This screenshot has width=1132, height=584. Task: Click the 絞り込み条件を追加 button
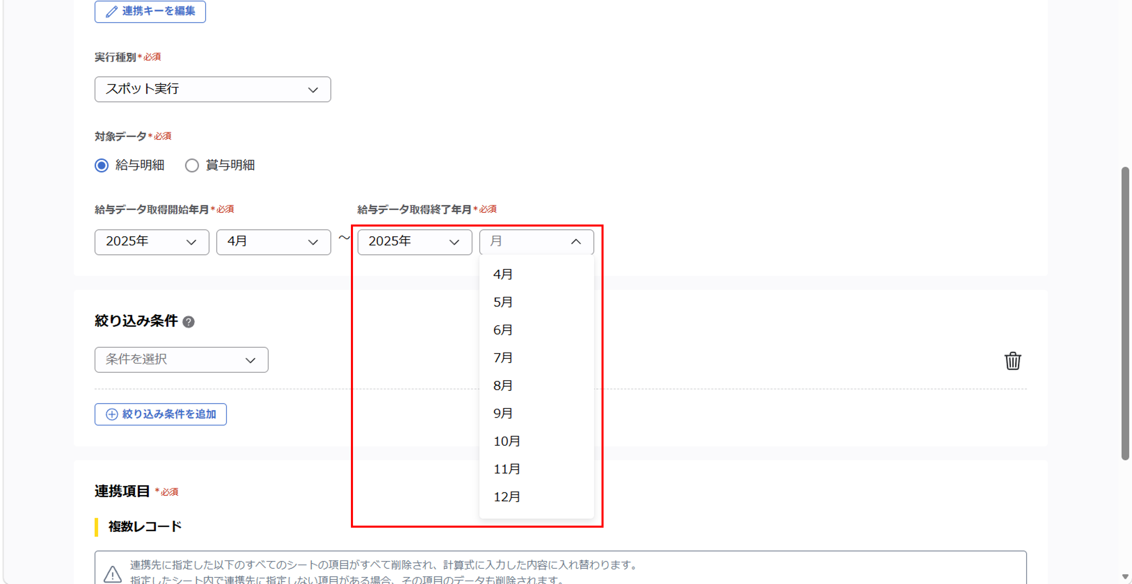point(160,414)
